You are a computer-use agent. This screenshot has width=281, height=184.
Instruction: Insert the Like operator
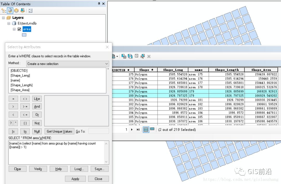tap(37, 99)
